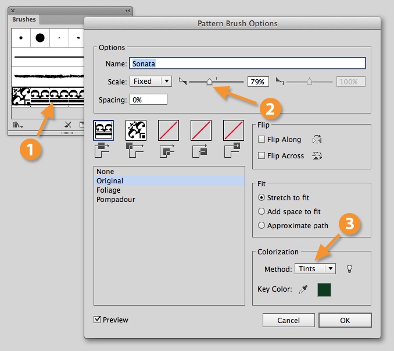Click the Cancel button
The height and width of the screenshot is (351, 394).
point(288,320)
